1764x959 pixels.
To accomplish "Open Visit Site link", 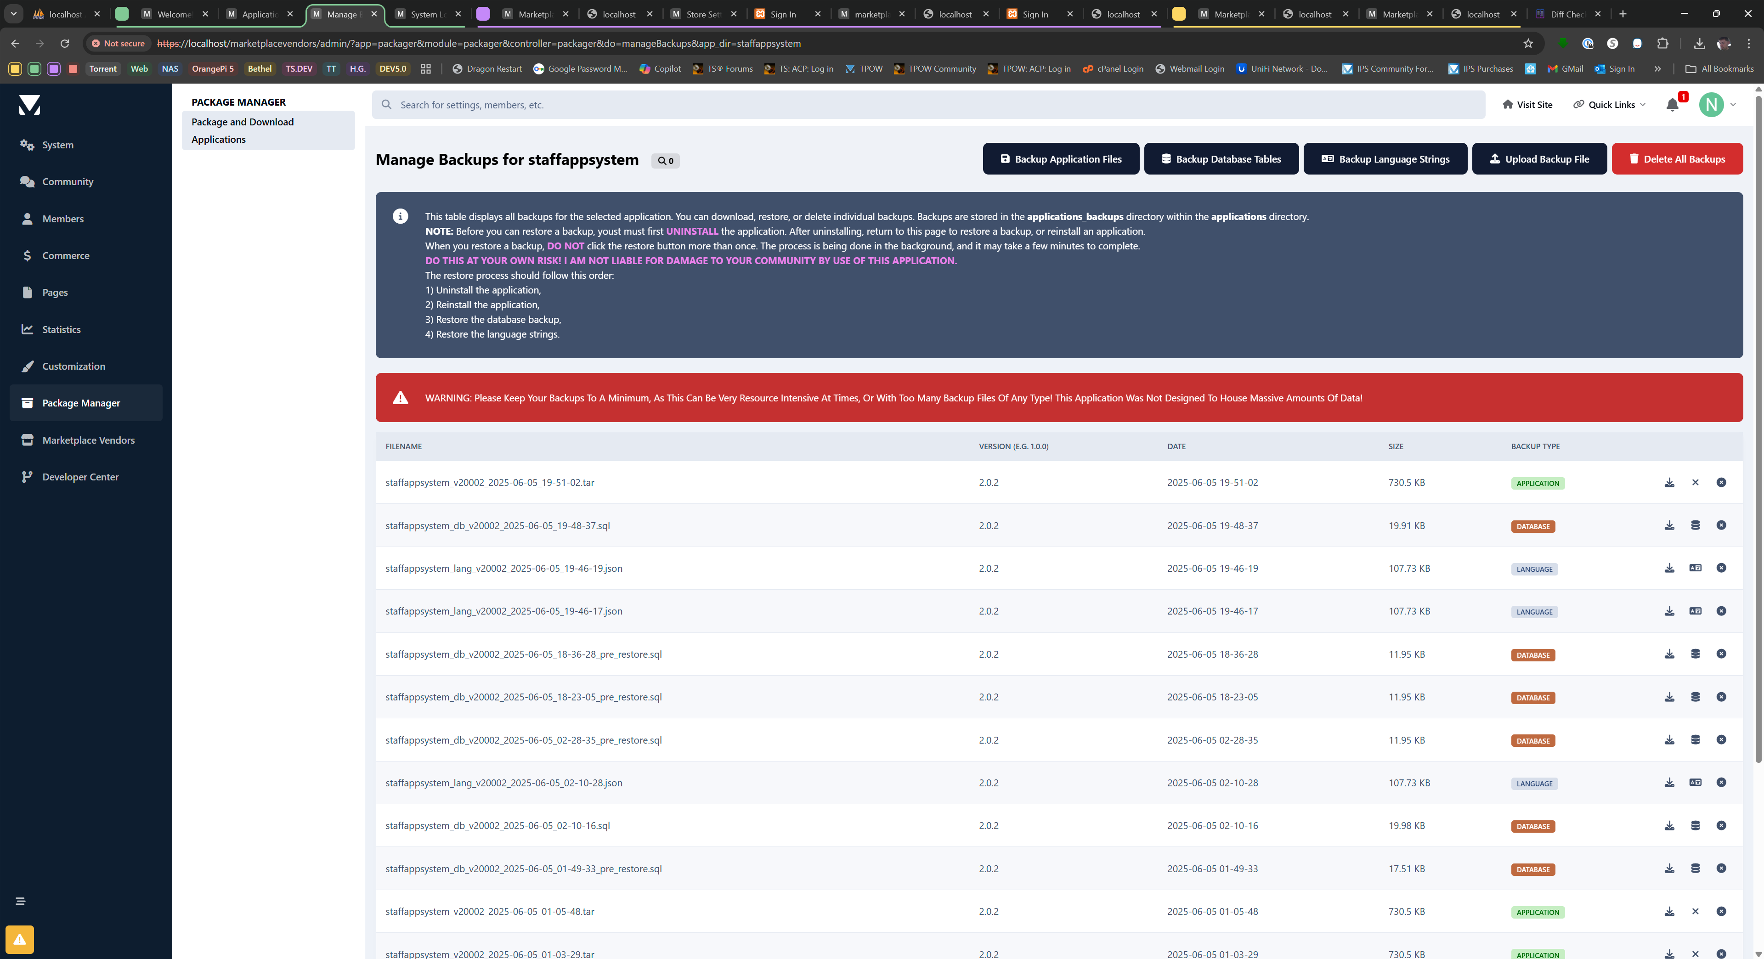I will (x=1527, y=105).
